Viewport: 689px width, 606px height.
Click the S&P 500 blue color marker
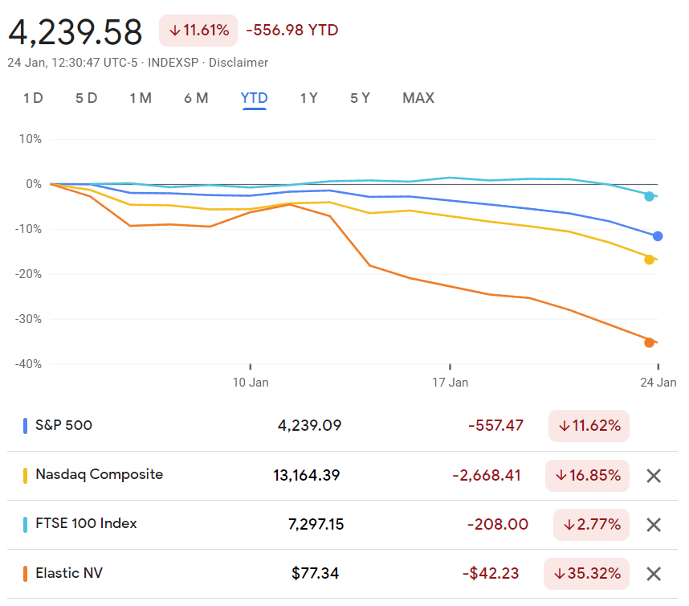click(26, 426)
